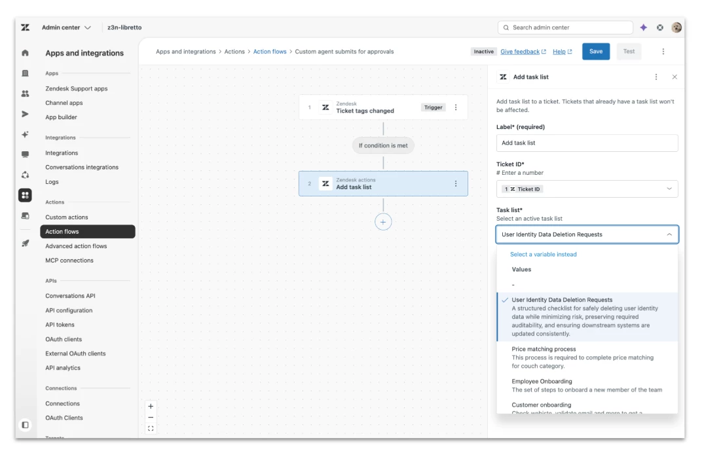The width and height of the screenshot is (702, 457).
Task: Choose Customer onboarding task list
Action: click(587, 407)
